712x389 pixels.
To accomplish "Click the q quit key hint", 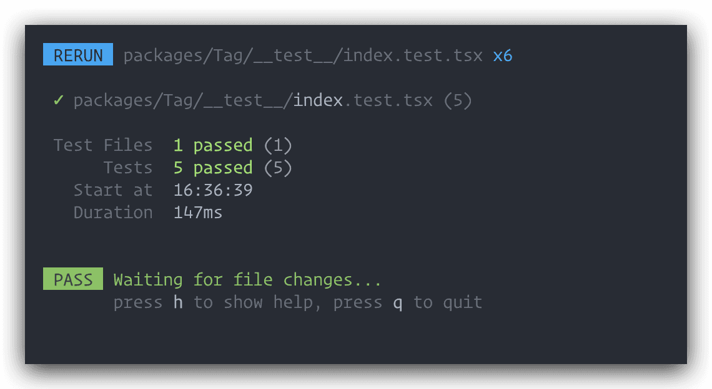I will click(x=398, y=303).
